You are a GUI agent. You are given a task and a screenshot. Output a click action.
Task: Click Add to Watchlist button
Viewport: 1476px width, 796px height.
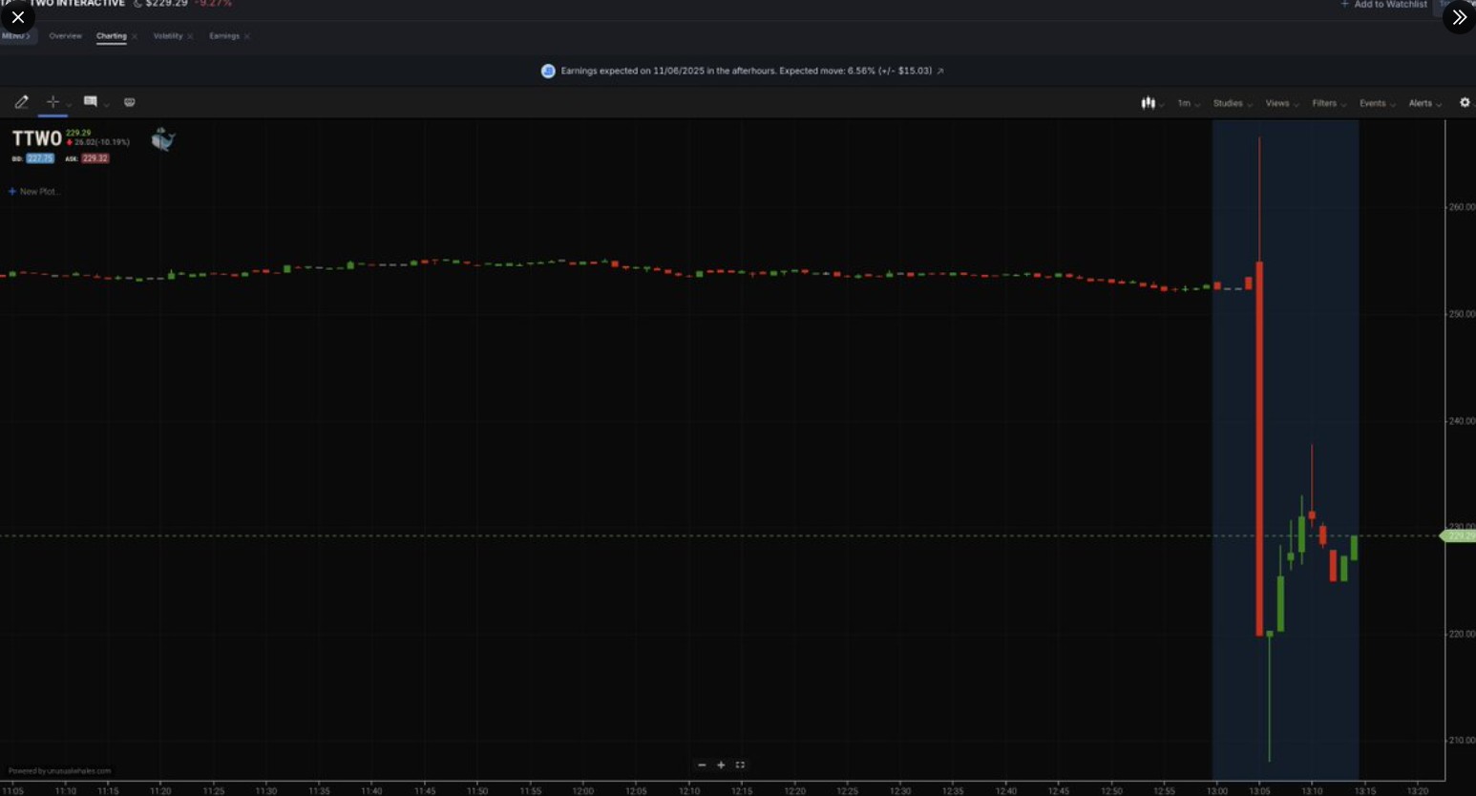click(x=1384, y=5)
